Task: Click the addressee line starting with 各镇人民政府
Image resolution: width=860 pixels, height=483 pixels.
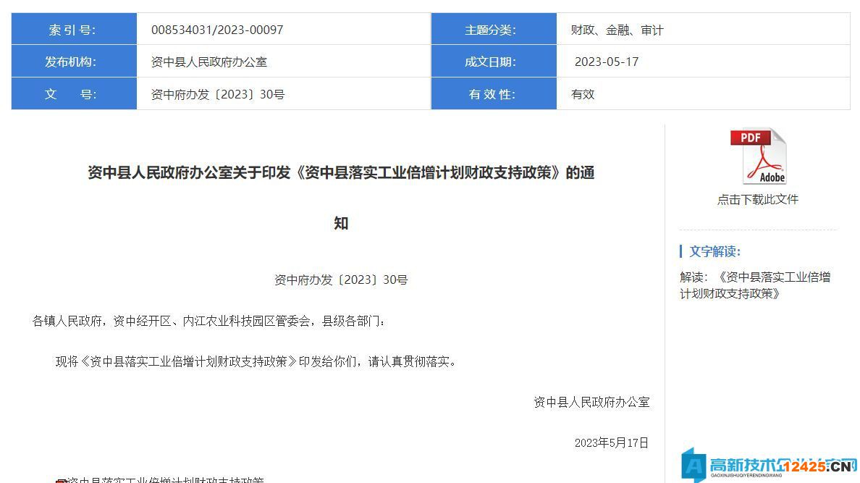Action: pyautogui.click(x=209, y=321)
